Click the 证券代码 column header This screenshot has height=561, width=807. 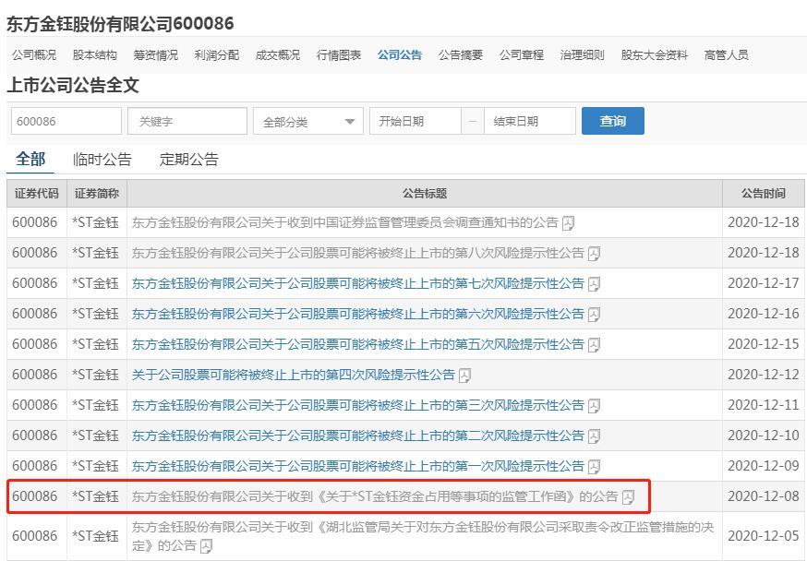click(37, 194)
